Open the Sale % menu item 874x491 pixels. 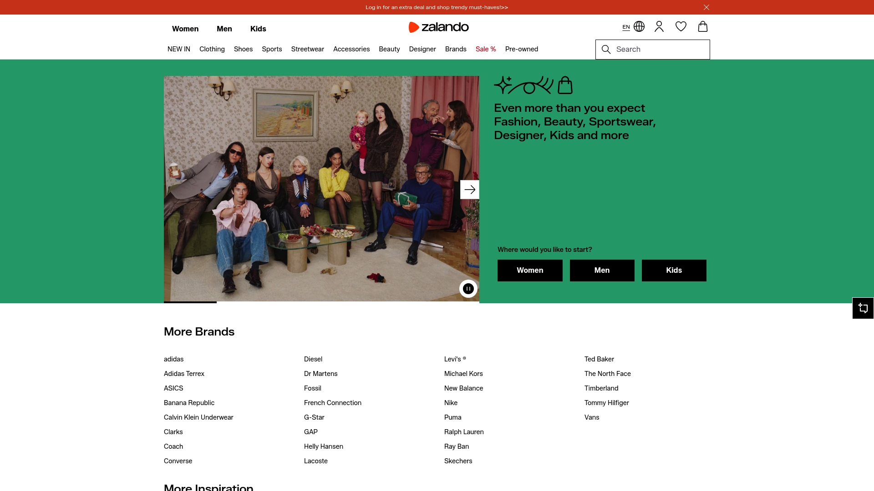click(x=486, y=49)
